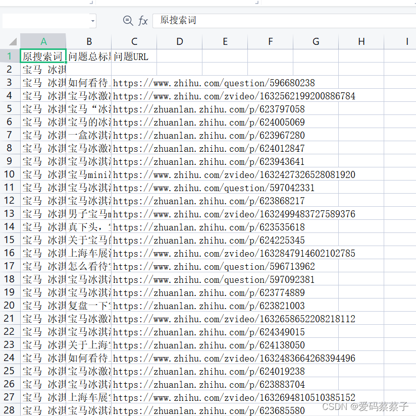416x416 pixels.
Task: Click cell A2 宝马 冰淇
Action: (43, 69)
